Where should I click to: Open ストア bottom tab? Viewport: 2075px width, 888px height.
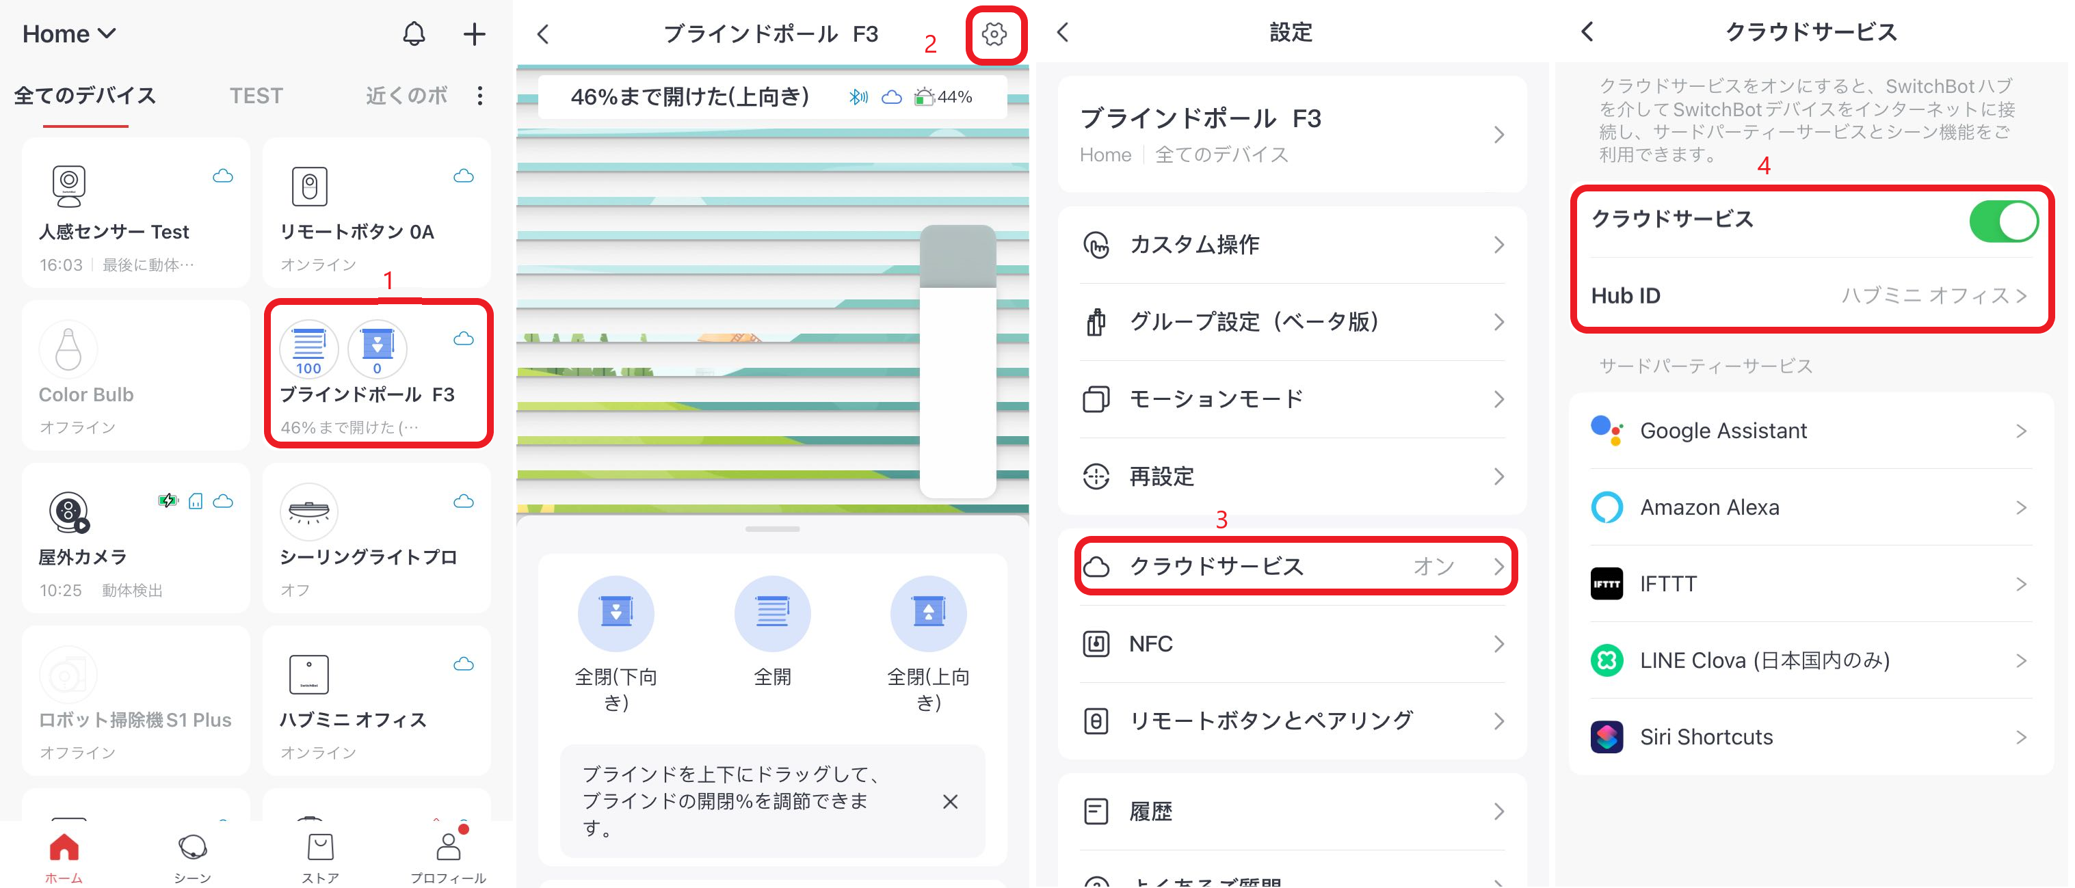320,858
